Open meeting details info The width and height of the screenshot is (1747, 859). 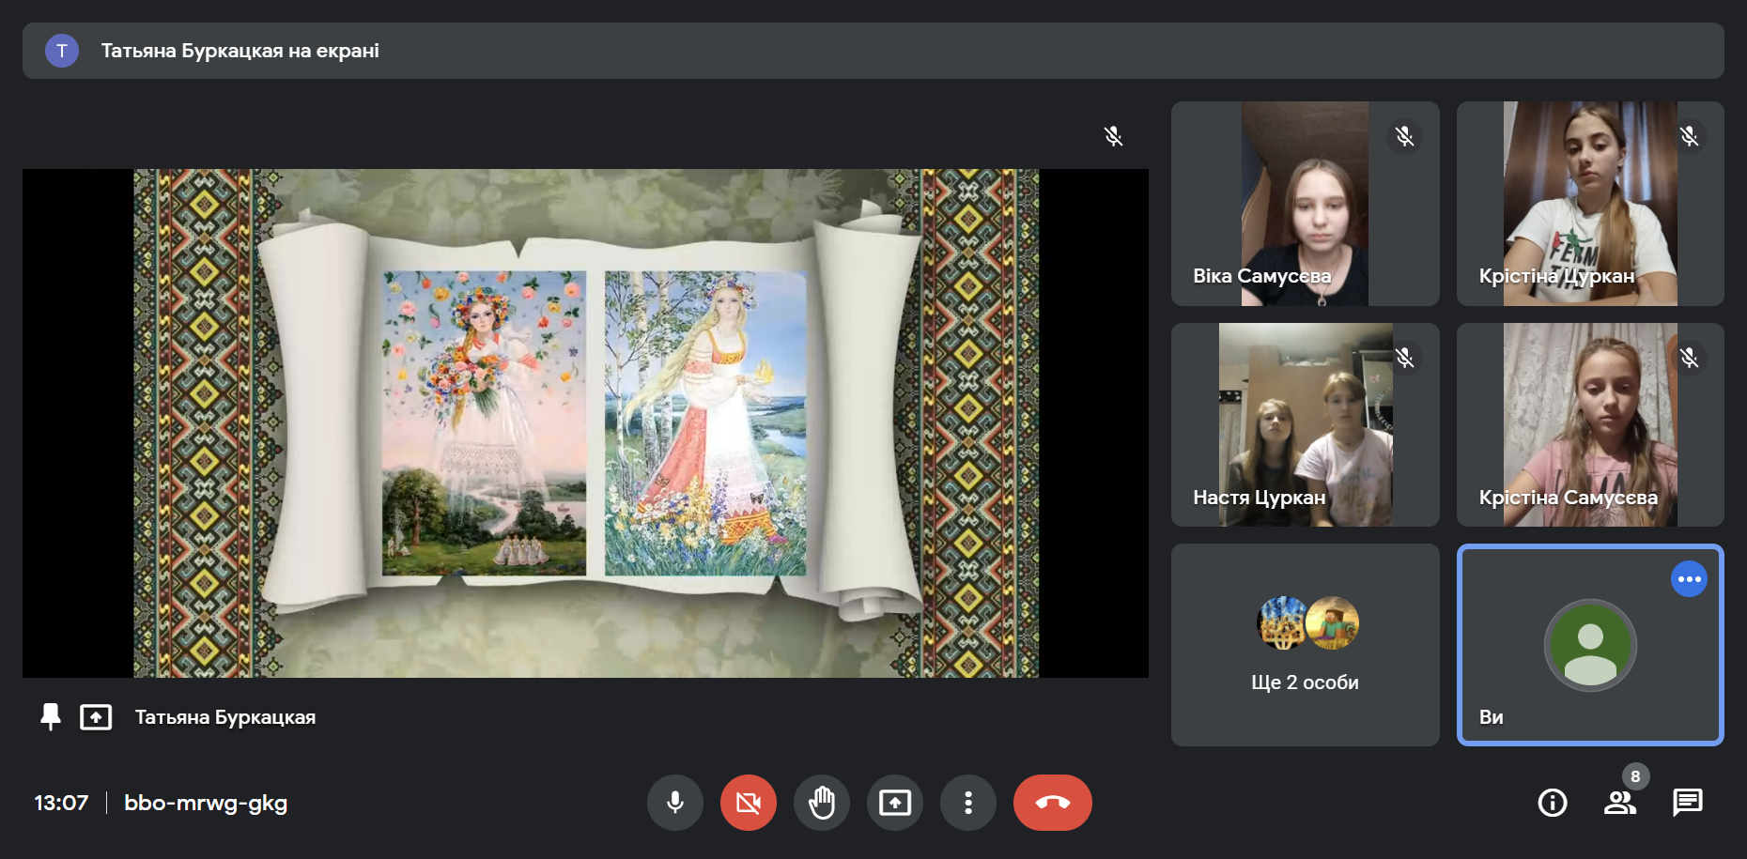tap(1552, 803)
